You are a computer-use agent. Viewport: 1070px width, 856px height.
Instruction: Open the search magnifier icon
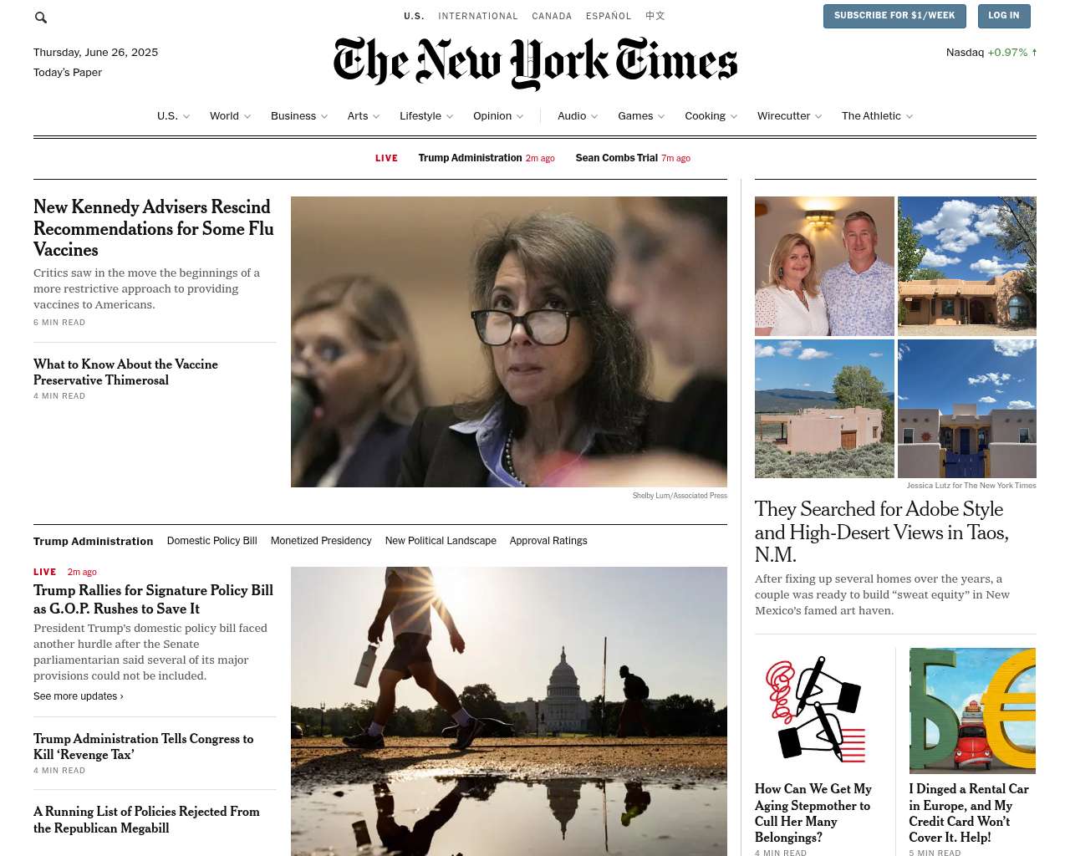(40, 17)
